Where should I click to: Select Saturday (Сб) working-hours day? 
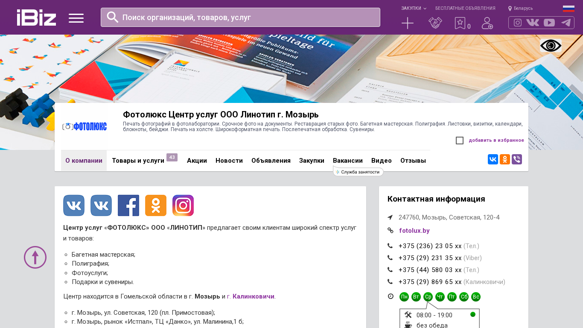464,297
